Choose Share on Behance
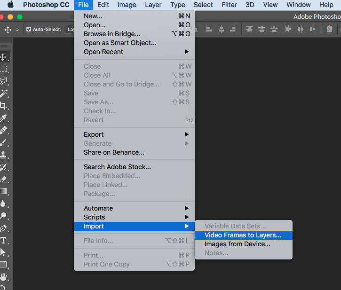This screenshot has width=341, height=290. (134, 152)
